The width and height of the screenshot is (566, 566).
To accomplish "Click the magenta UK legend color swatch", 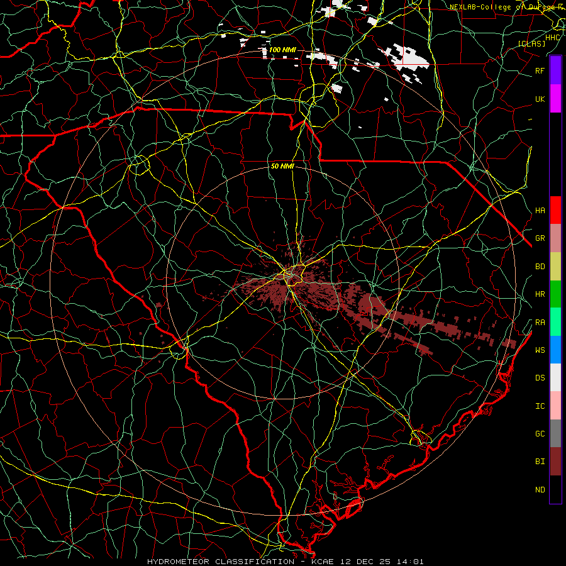I will (555, 99).
